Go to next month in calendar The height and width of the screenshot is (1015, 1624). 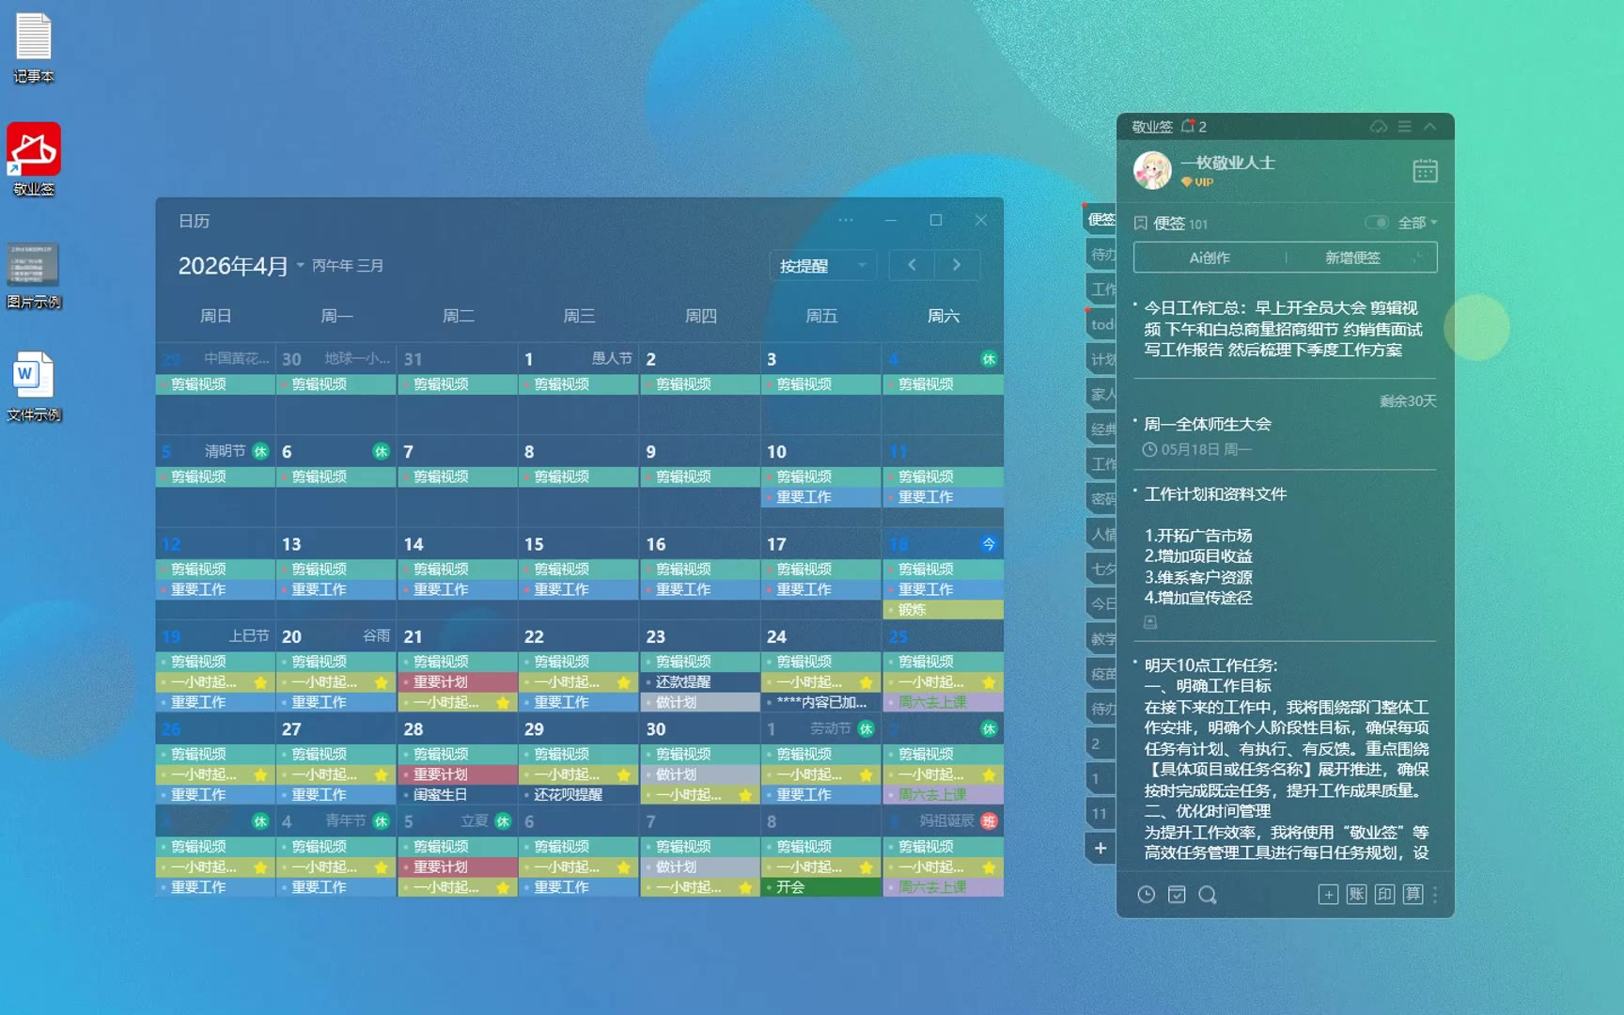tap(957, 265)
